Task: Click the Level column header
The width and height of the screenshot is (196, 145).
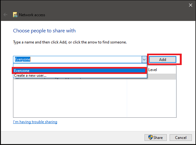Action: 152,70
